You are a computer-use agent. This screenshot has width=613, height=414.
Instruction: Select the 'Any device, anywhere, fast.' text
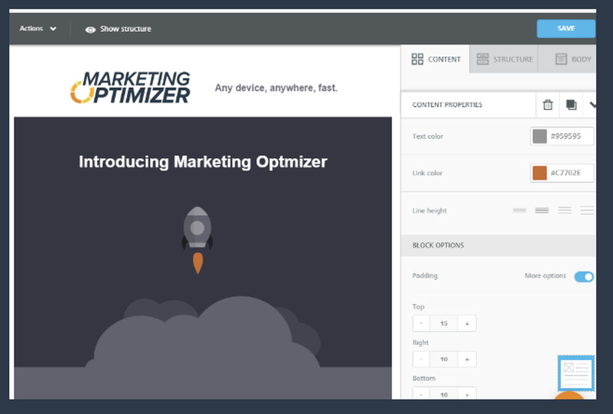point(276,88)
